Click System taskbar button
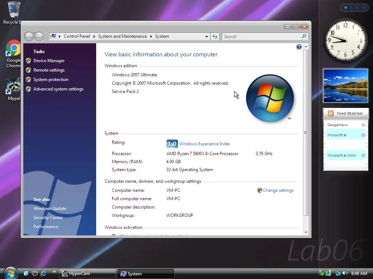Image resolution: width=373 pixels, height=279 pixels. pos(146,274)
